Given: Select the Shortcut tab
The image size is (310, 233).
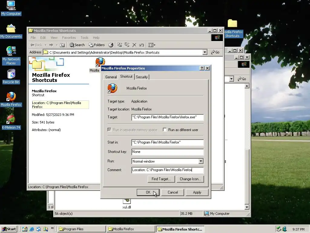Looking at the screenshot, I should point(126,76).
